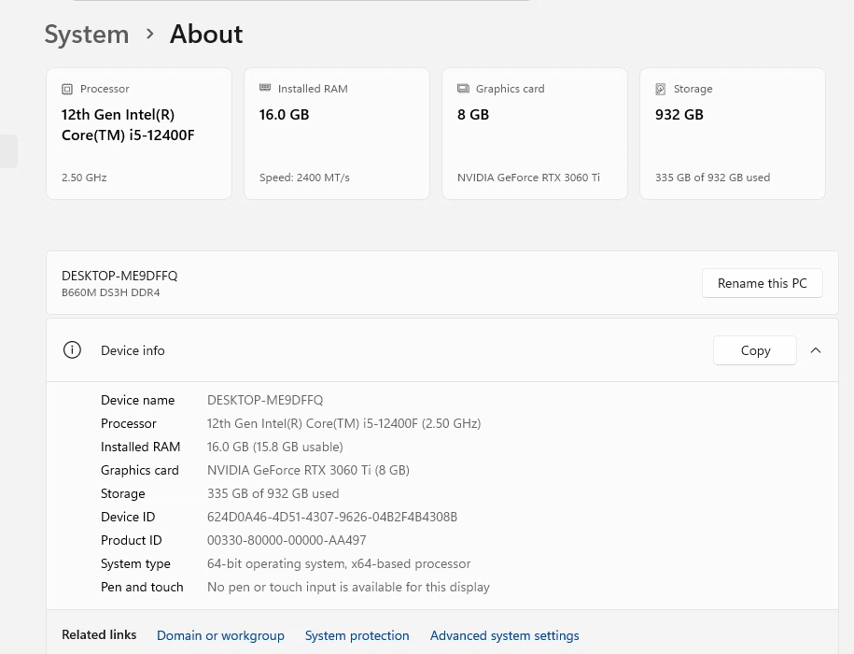
Task: Click the Installed RAM memory icon
Action: pos(265,88)
